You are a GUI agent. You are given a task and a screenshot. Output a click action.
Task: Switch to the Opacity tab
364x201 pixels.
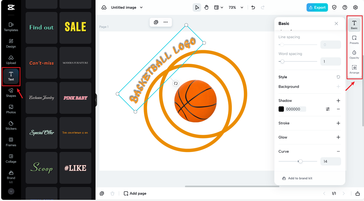(x=354, y=55)
